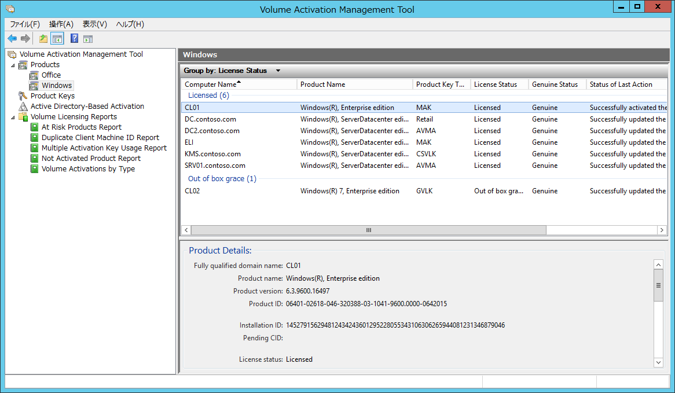Select the Product Keys tree item

pyautogui.click(x=53, y=96)
